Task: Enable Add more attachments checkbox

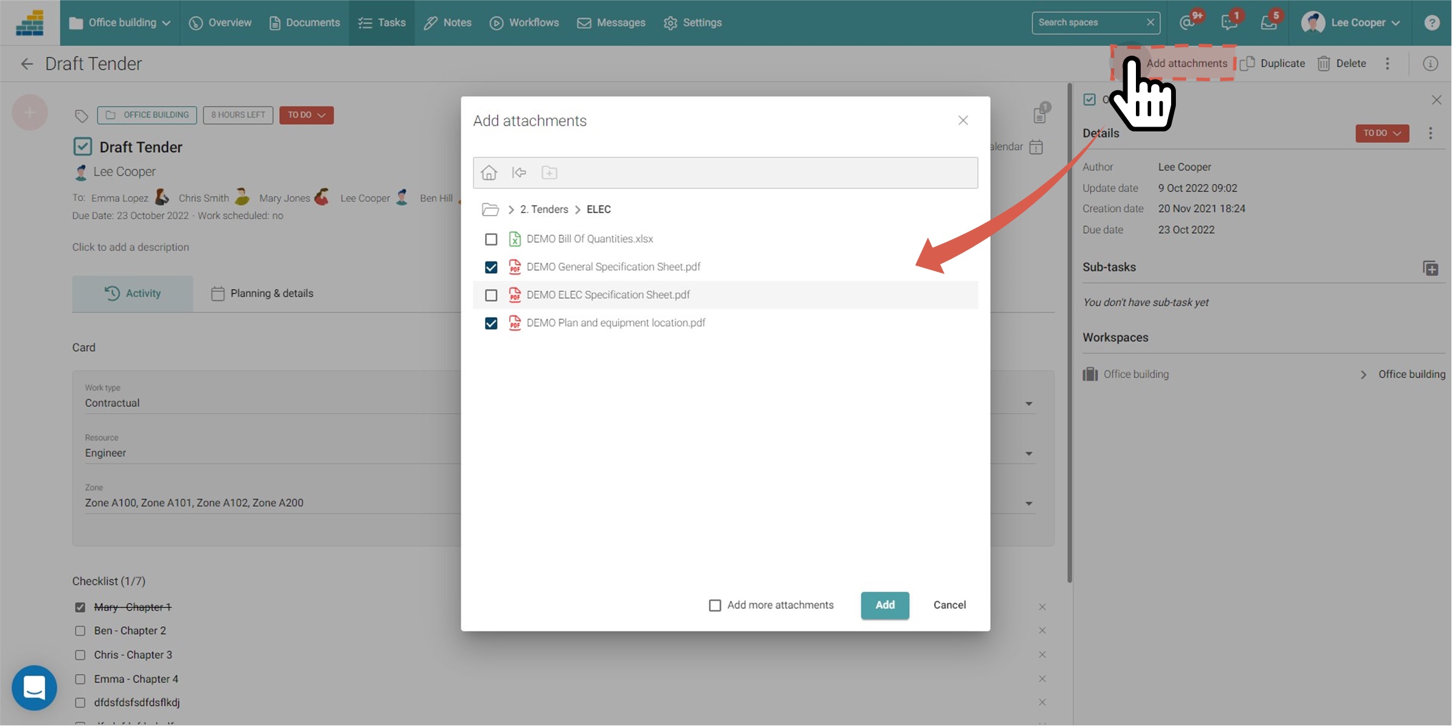Action: [715, 606]
